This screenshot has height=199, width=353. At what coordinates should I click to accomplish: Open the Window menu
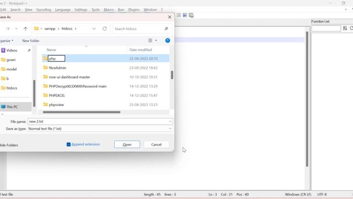150,10
